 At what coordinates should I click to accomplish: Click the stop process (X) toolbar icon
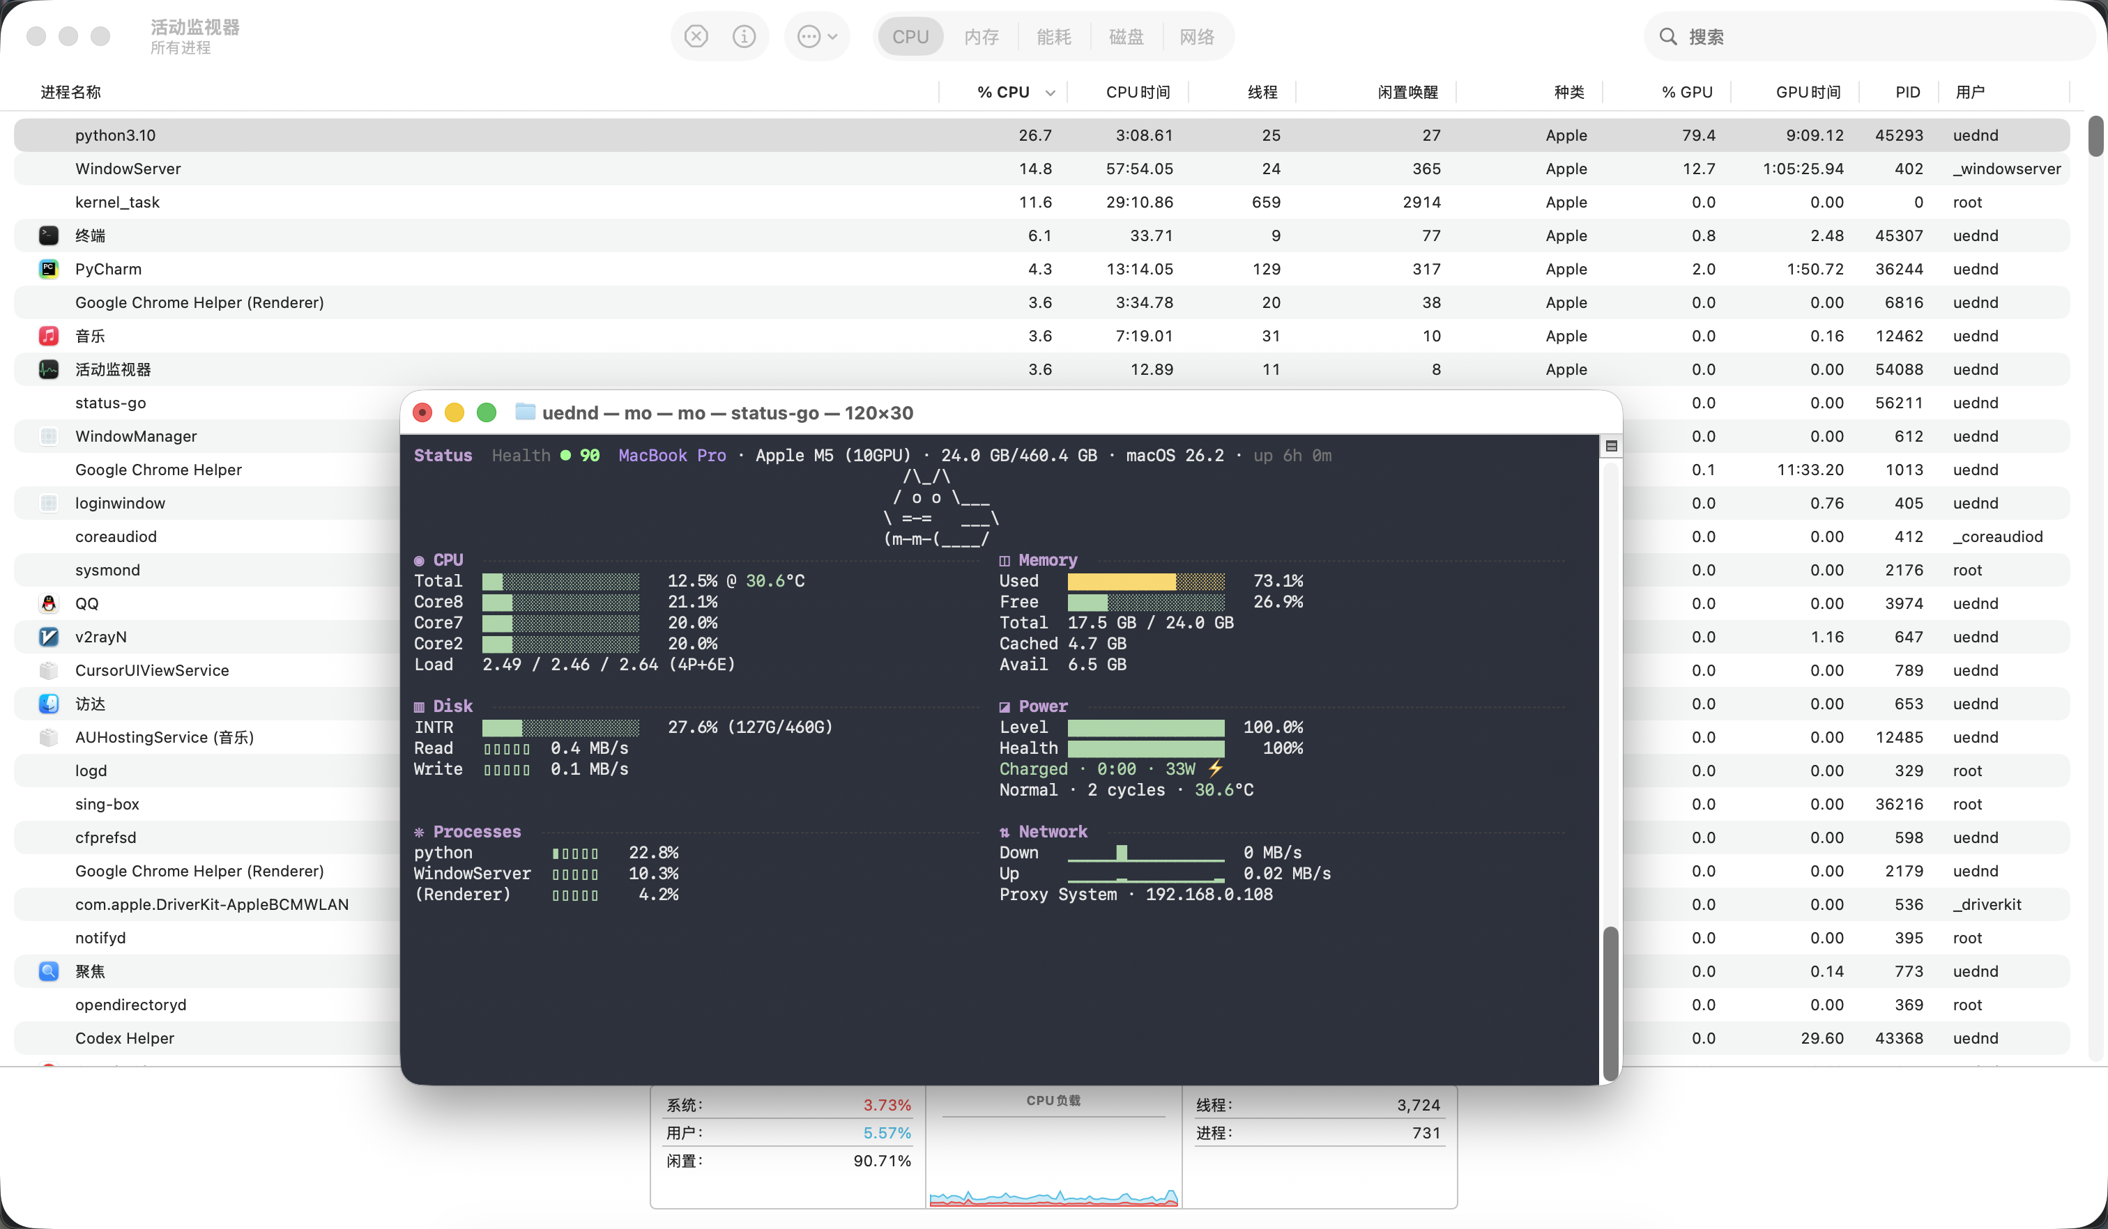[x=696, y=37]
